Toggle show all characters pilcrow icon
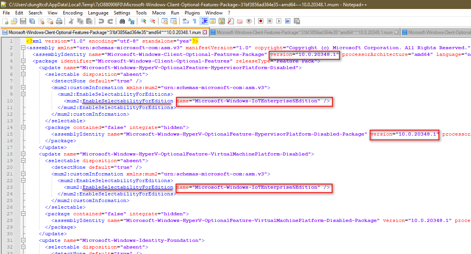Viewport: 471px width, 254px height. [194, 21]
